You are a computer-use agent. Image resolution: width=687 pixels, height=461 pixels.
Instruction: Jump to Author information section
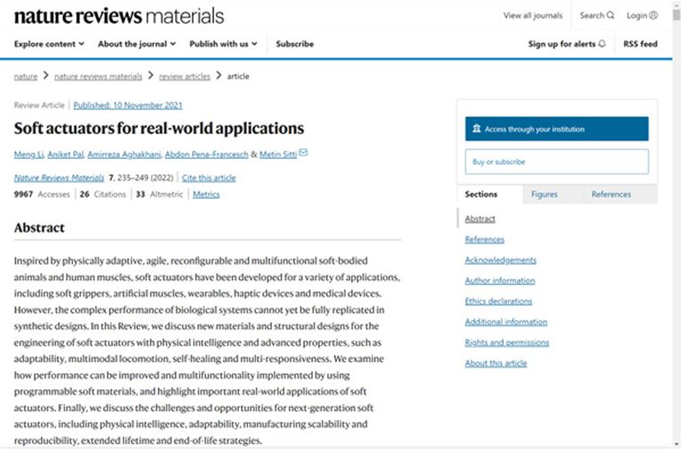[499, 281]
